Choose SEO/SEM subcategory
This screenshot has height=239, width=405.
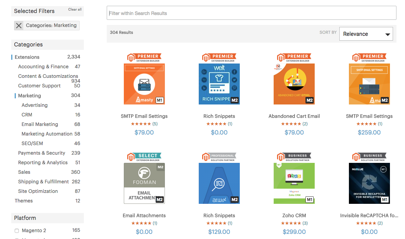32,143
